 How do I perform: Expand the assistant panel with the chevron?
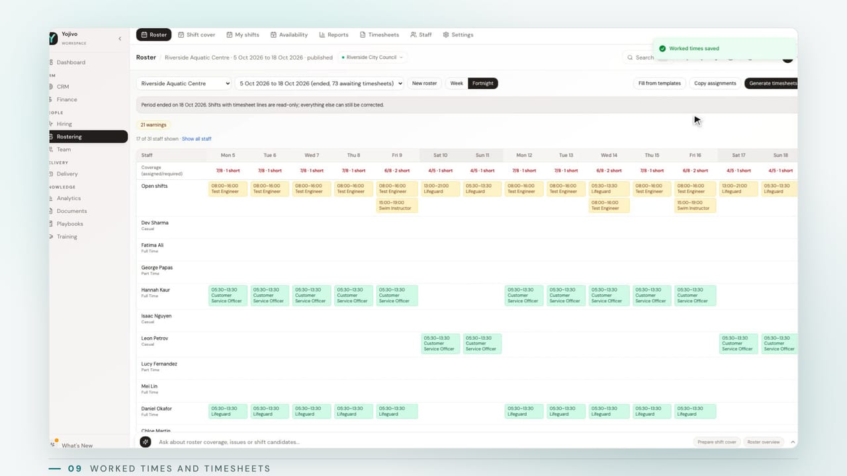(x=793, y=442)
